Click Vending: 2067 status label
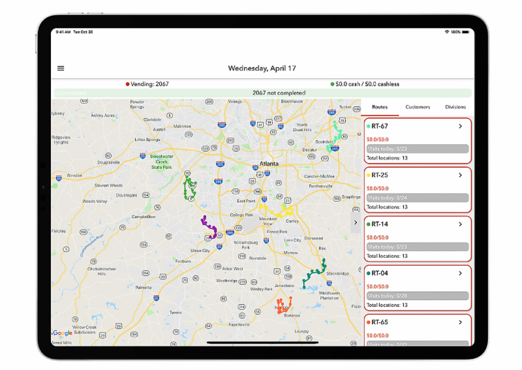 pyautogui.click(x=149, y=84)
